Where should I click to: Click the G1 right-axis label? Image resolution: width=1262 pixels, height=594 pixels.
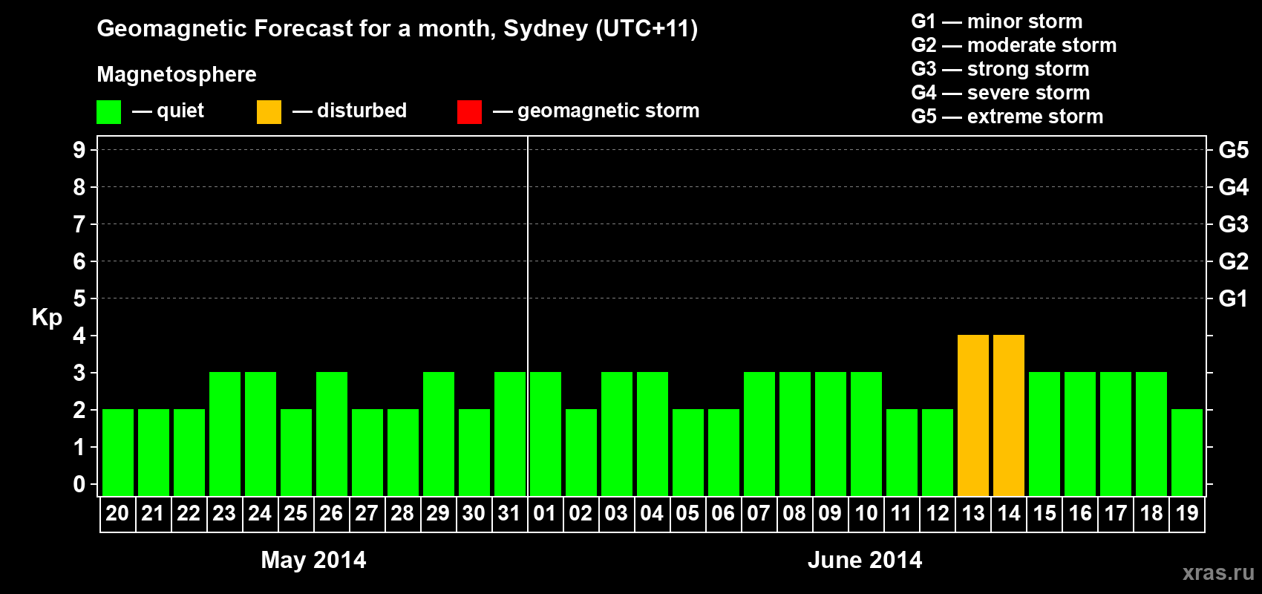(1234, 298)
